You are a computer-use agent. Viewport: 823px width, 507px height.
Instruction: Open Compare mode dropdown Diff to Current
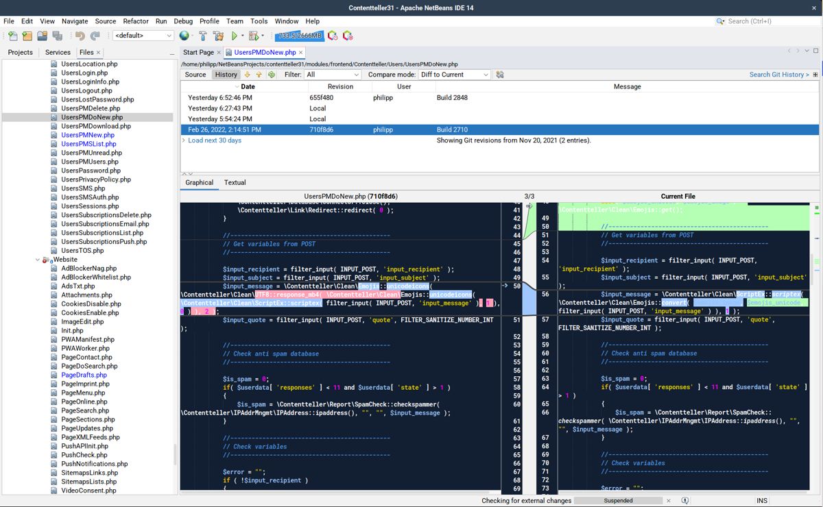tap(454, 75)
